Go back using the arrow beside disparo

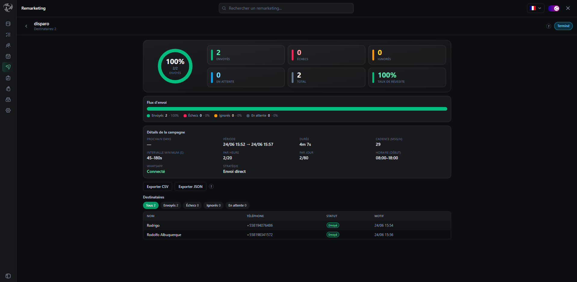tap(26, 26)
